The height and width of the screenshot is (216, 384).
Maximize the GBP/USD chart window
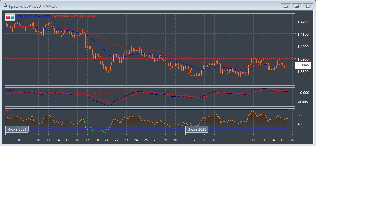[297, 6]
